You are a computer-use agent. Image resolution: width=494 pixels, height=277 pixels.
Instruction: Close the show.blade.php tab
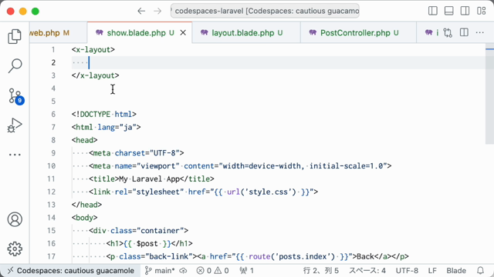pos(183,32)
